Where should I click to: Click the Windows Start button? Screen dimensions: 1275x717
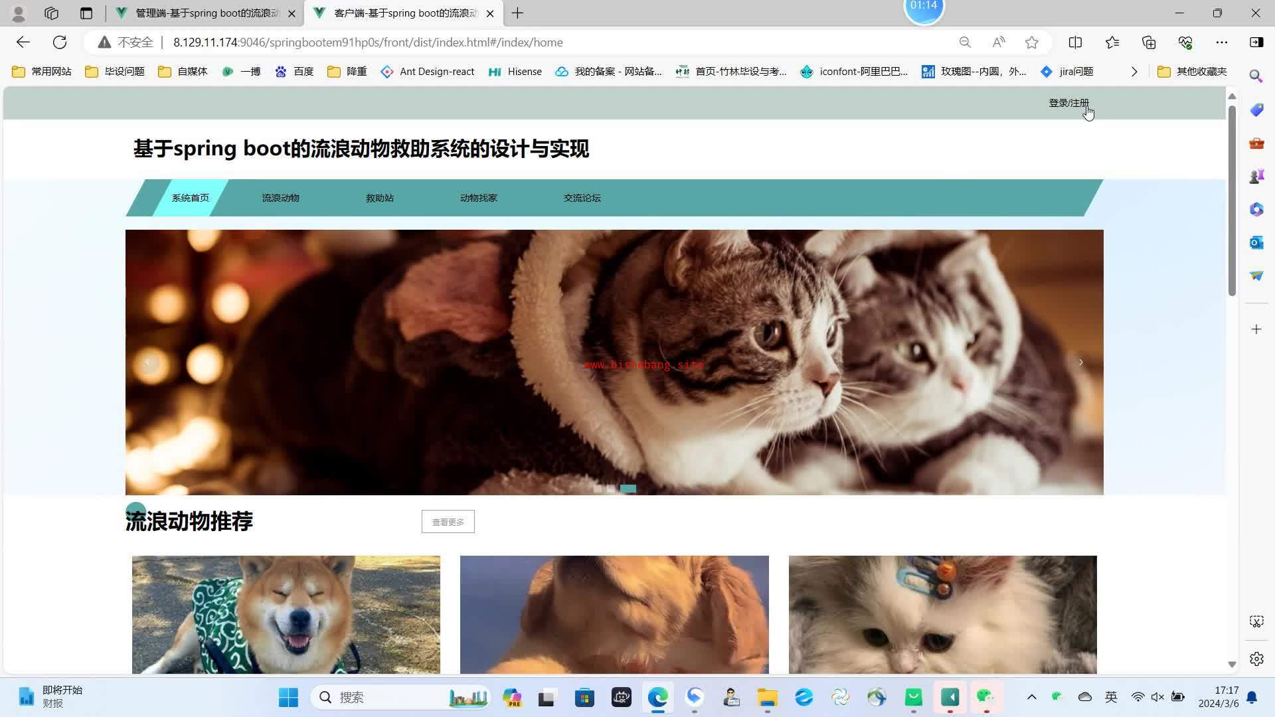click(x=288, y=697)
